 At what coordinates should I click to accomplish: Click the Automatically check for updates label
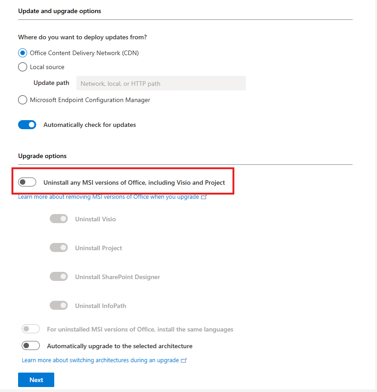coord(90,125)
